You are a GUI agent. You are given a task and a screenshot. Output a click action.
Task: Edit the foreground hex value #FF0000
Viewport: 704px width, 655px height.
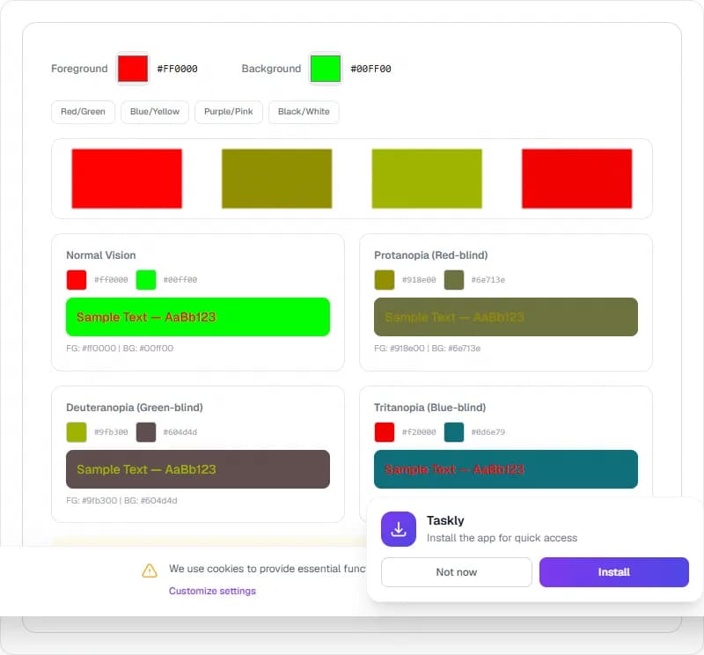(178, 69)
